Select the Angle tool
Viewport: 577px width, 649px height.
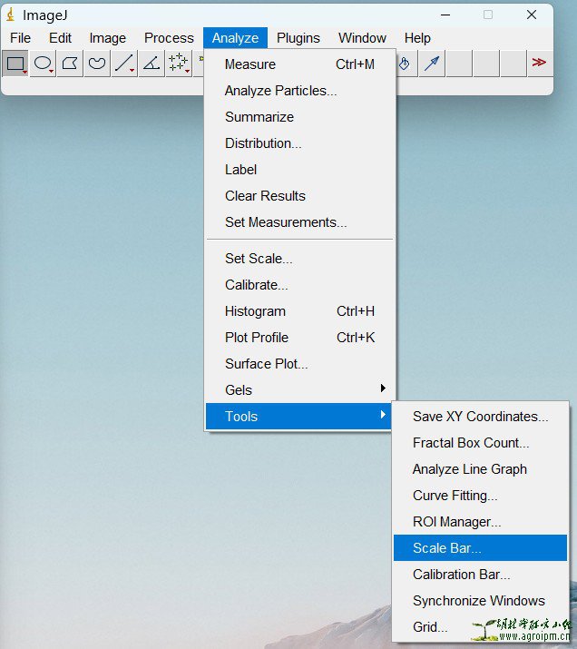(152, 63)
